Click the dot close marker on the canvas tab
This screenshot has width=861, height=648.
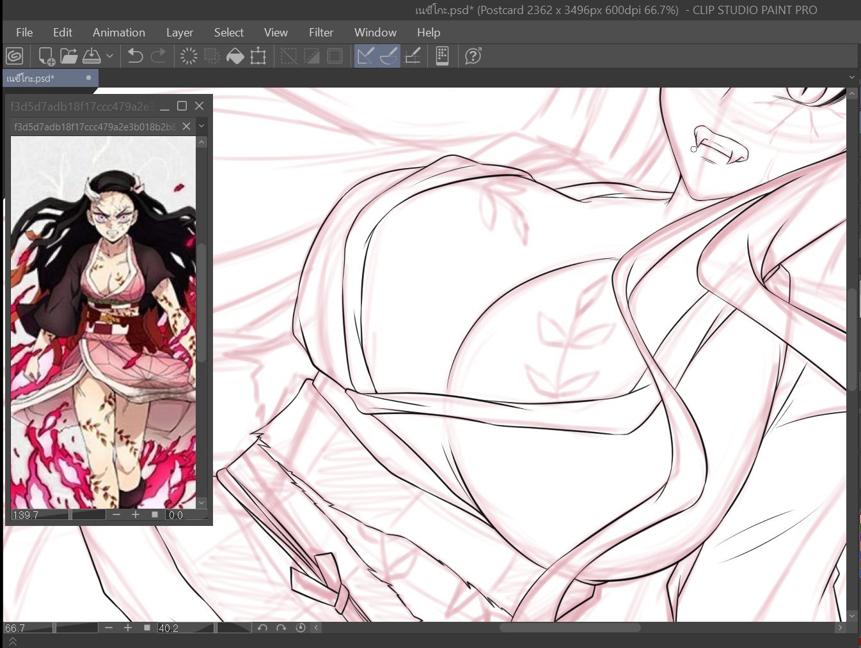click(x=88, y=78)
